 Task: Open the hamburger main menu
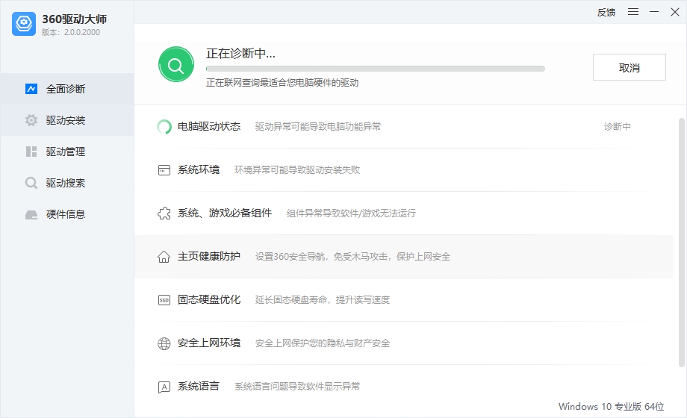pyautogui.click(x=633, y=12)
